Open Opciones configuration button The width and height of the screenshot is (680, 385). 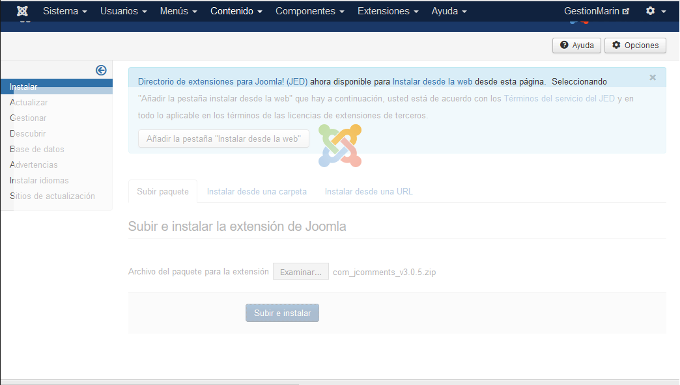click(x=635, y=46)
